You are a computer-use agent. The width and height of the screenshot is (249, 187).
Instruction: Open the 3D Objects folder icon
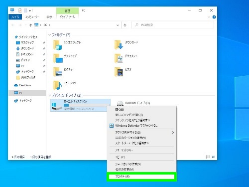(58, 45)
